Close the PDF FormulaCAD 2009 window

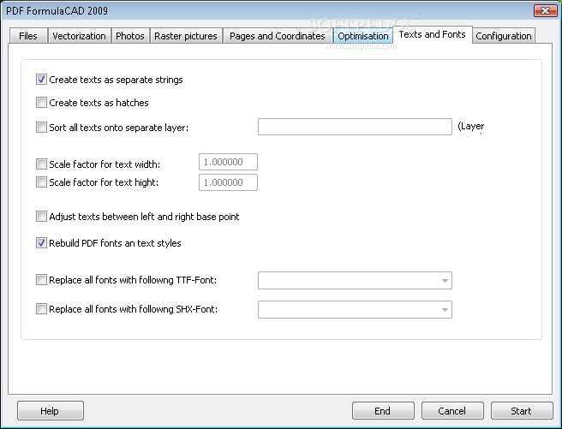(545, 10)
